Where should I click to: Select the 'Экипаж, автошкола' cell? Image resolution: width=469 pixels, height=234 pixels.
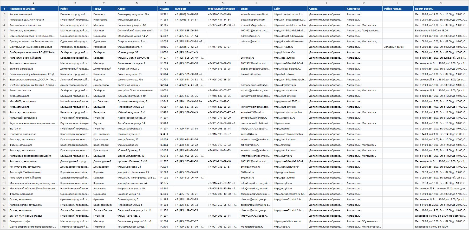33,68
